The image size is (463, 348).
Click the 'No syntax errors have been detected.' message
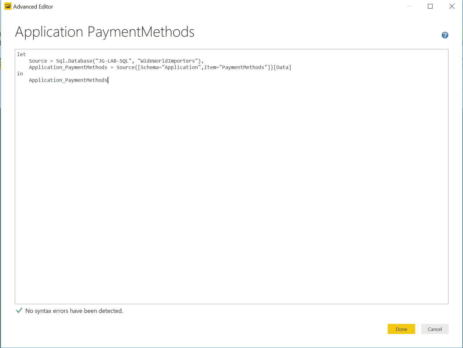74,311
